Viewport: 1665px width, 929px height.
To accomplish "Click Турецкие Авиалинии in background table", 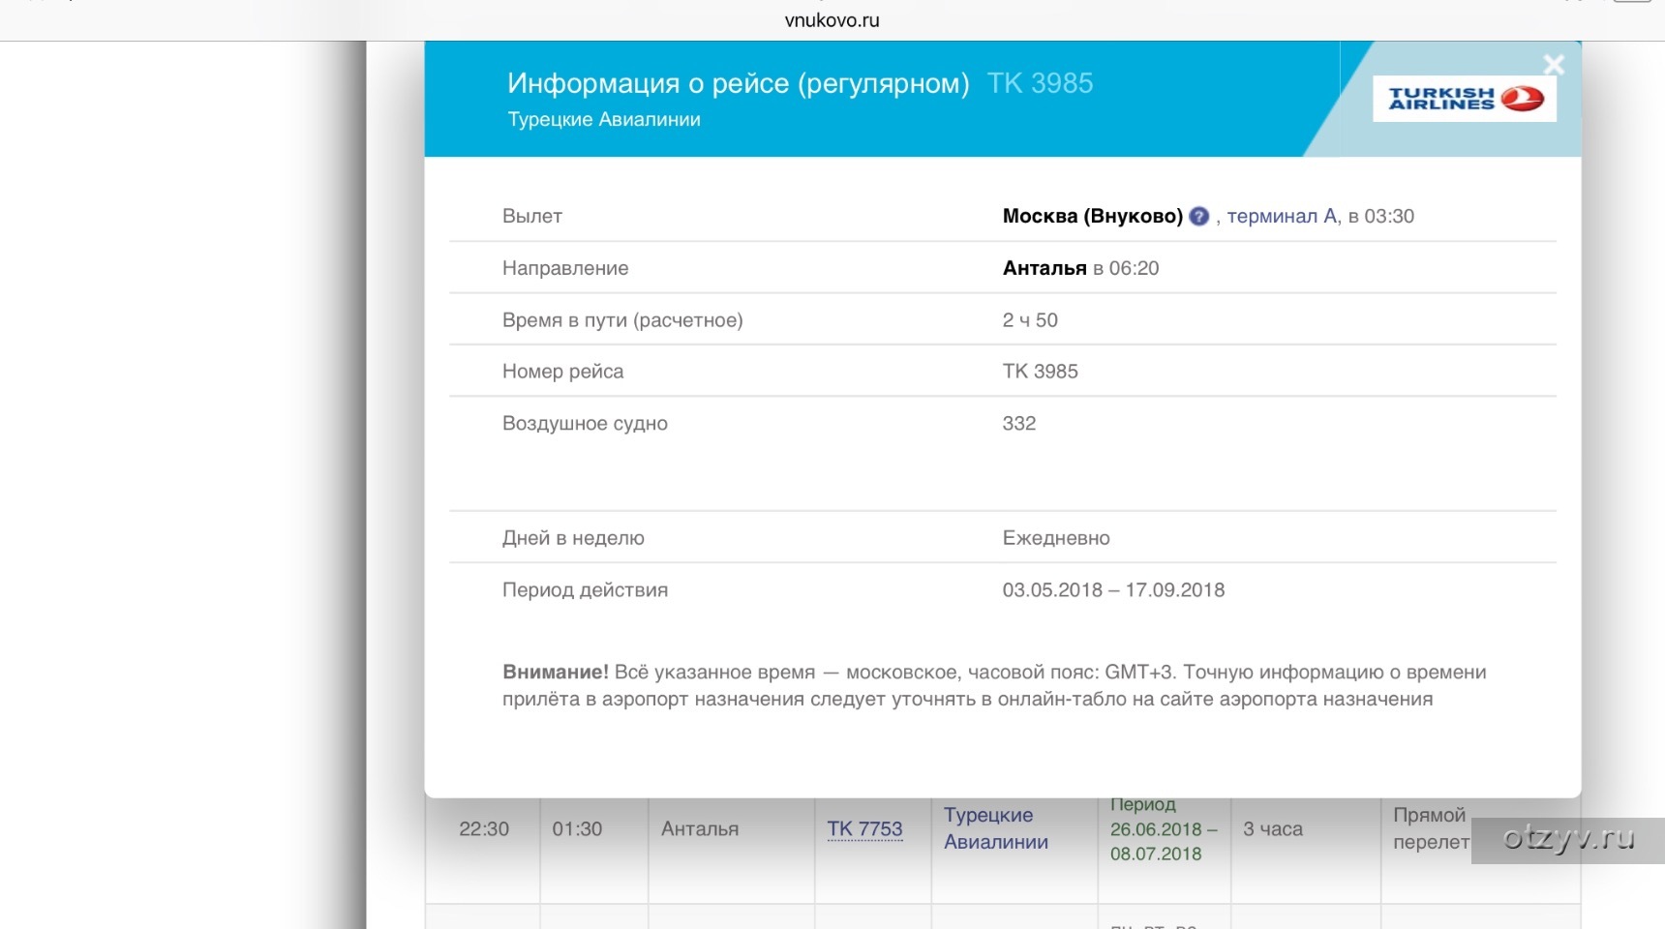I will [996, 828].
